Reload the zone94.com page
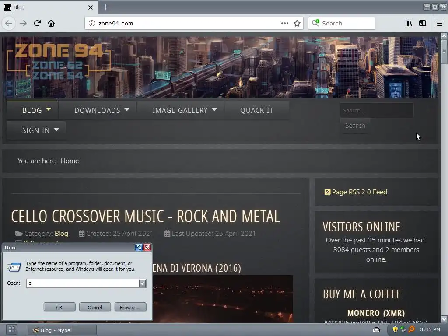 37,23
